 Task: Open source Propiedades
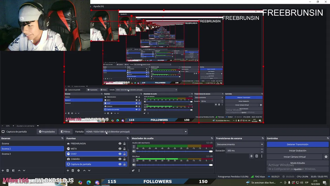[47, 131]
